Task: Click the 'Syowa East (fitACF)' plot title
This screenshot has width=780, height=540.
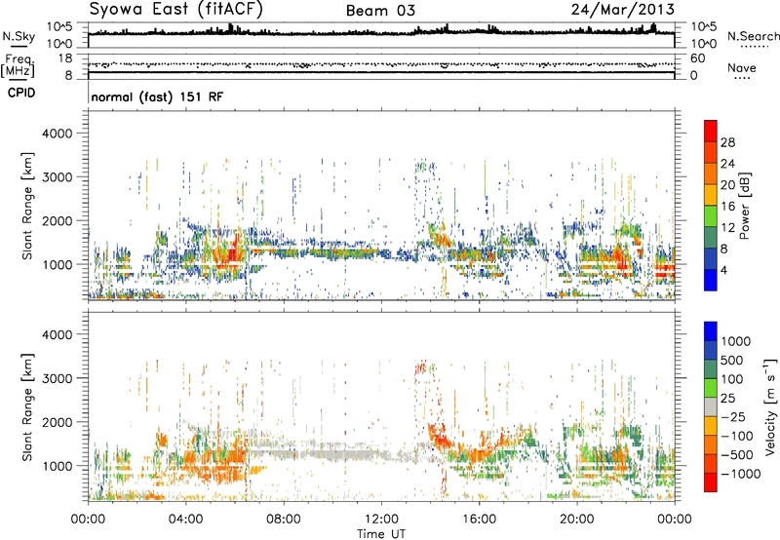Action: pos(175,9)
